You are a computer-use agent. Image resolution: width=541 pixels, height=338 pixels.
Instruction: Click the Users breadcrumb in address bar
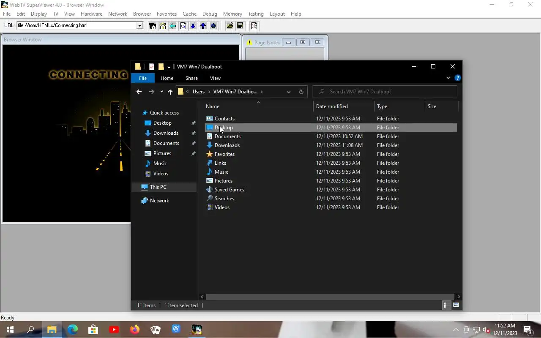[199, 92]
